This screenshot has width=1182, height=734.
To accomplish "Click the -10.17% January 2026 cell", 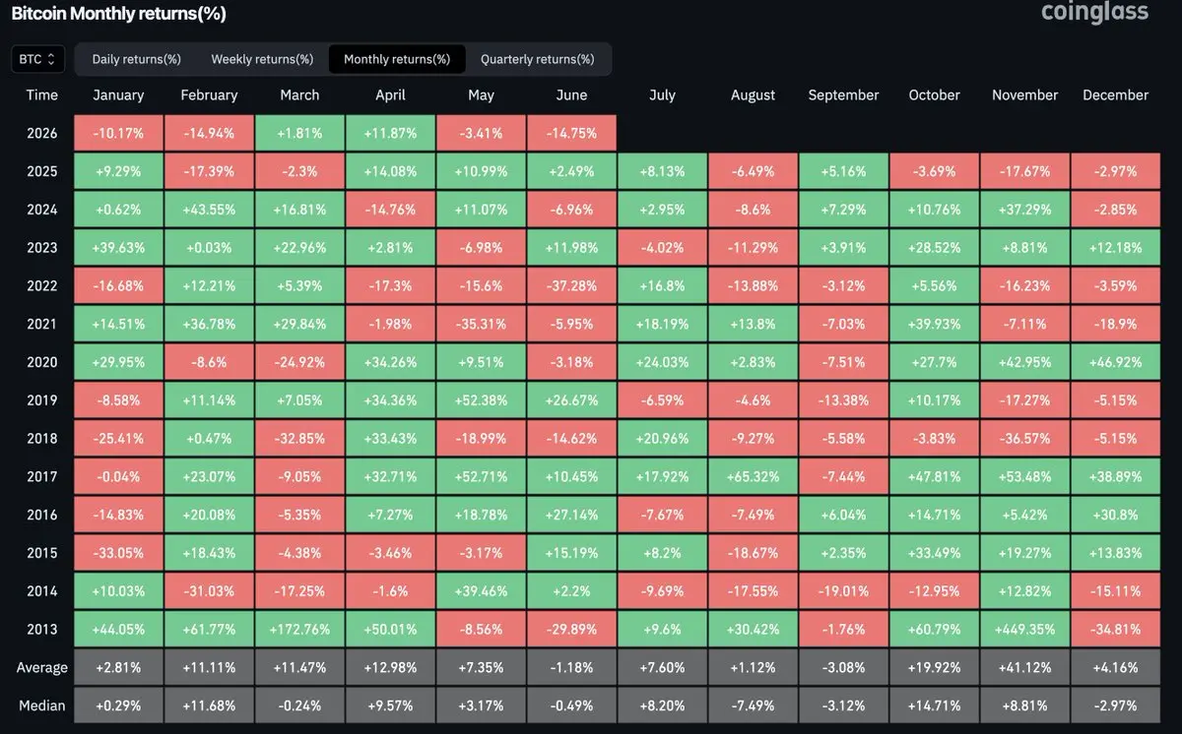I will [118, 134].
